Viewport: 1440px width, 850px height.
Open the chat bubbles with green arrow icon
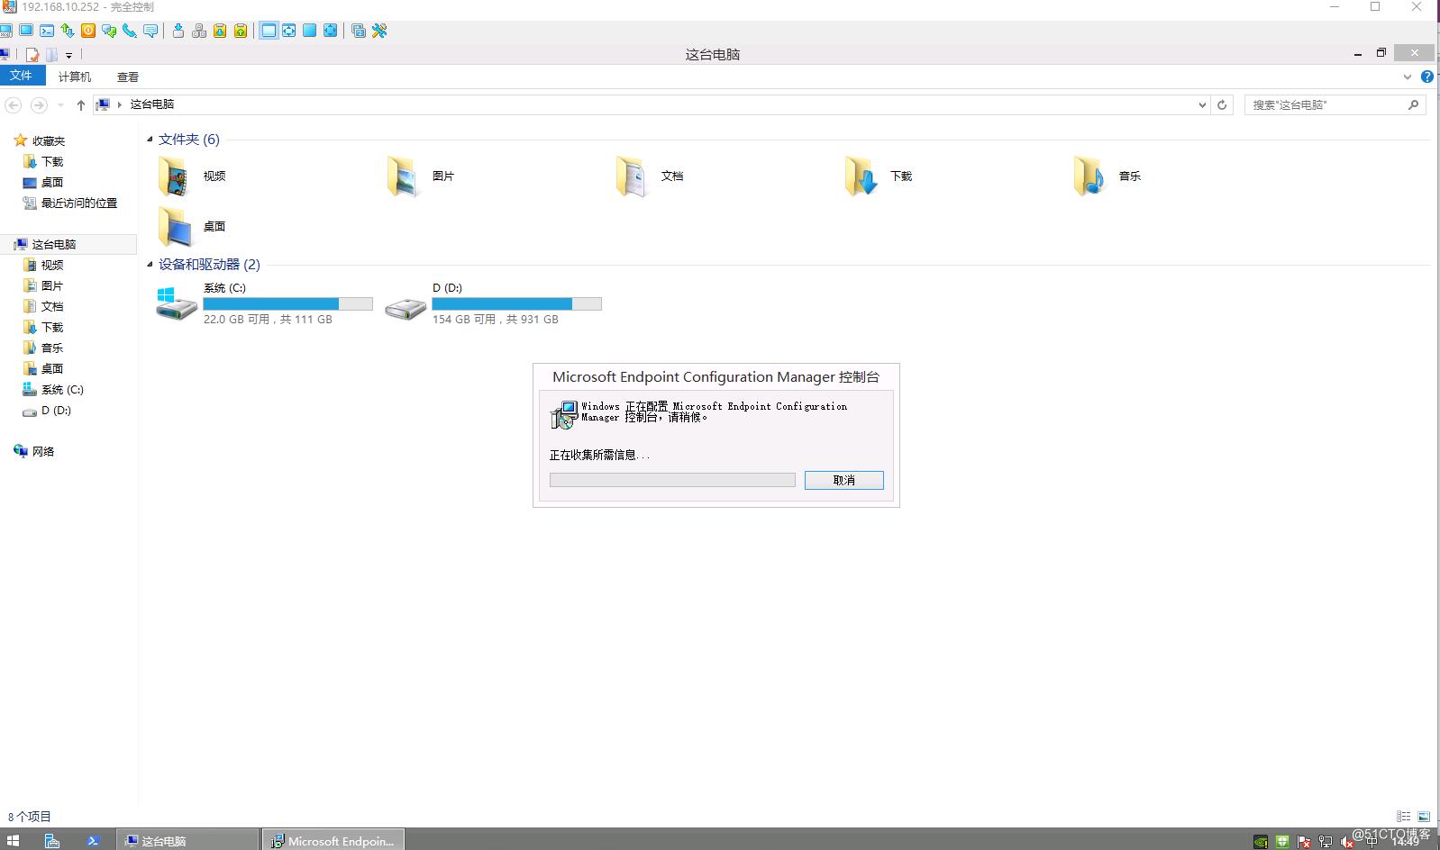click(x=109, y=31)
